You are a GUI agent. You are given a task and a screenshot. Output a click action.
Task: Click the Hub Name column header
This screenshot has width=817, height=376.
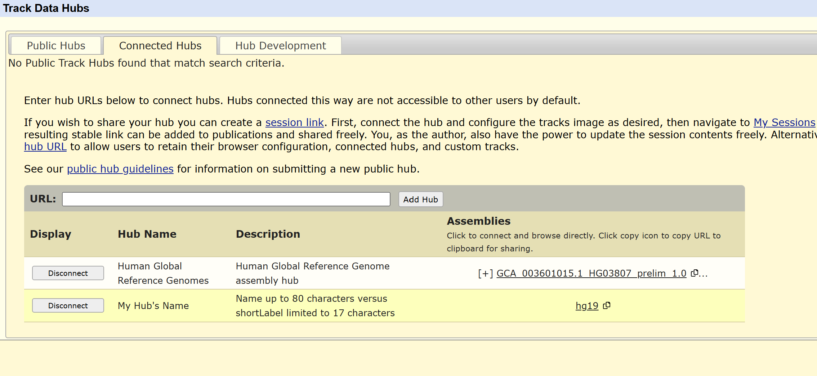pos(147,234)
